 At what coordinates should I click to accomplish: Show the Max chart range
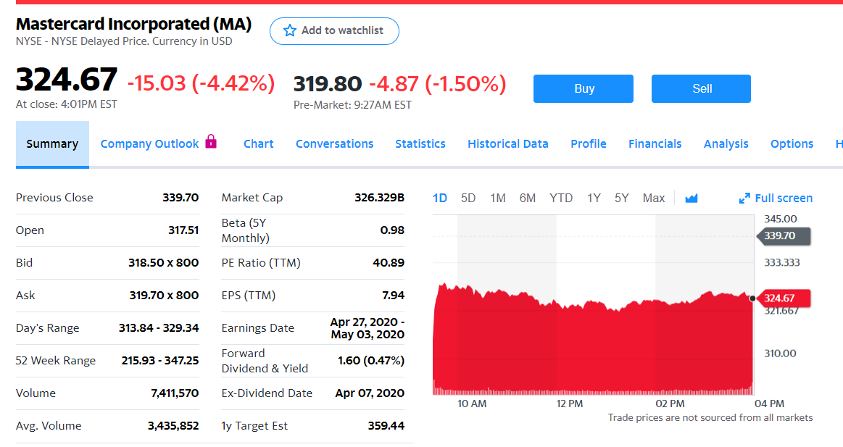(x=653, y=198)
